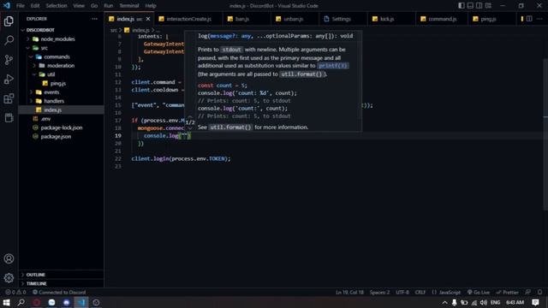Open Explorer's more actions ellipsis
The height and width of the screenshot is (308, 548).
tap(95, 19)
